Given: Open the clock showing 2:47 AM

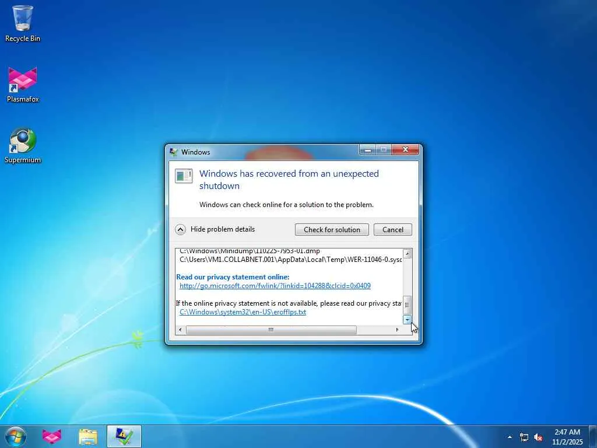Looking at the screenshot, I should pos(567,437).
